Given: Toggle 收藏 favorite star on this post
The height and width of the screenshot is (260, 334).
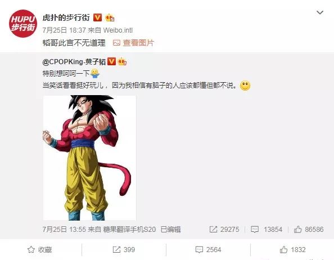Looking at the screenshot, I should tap(39, 249).
